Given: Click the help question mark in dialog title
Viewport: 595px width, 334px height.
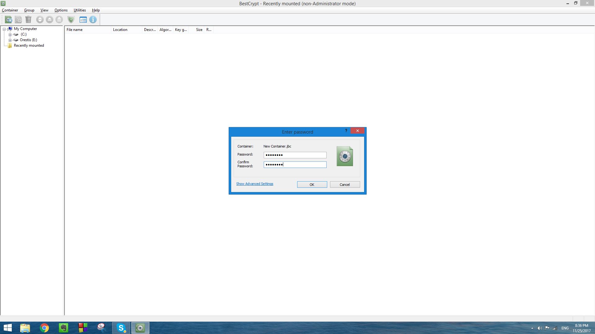Looking at the screenshot, I should tap(346, 131).
